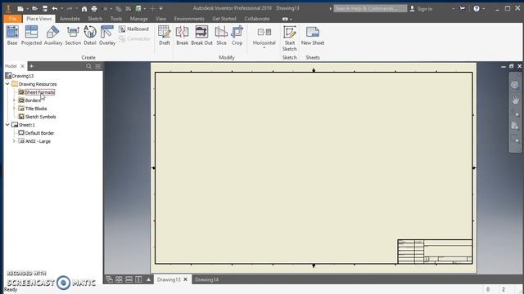Open the Horizontal alignment dropdown arrow
Screen dimensions: 524x294
click(x=264, y=47)
